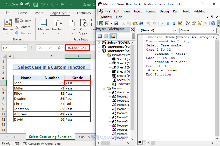Image resolution: width=220 pixels, height=146 pixels.
Task: Open the Grade procedure dropdown
Action: pos(214,31)
